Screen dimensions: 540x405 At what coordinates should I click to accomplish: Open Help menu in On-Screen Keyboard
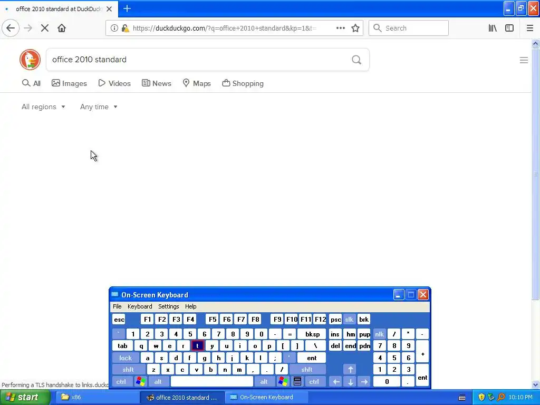pyautogui.click(x=190, y=306)
